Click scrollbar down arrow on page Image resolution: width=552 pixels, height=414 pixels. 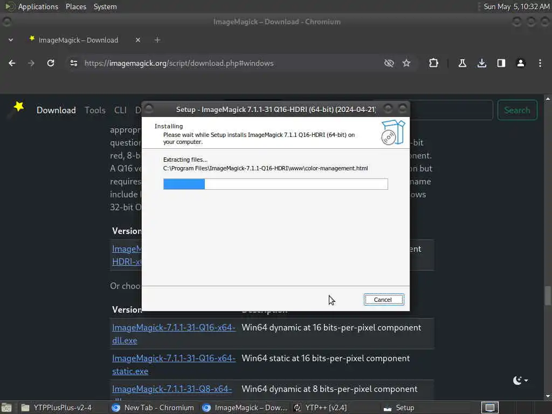click(x=548, y=396)
